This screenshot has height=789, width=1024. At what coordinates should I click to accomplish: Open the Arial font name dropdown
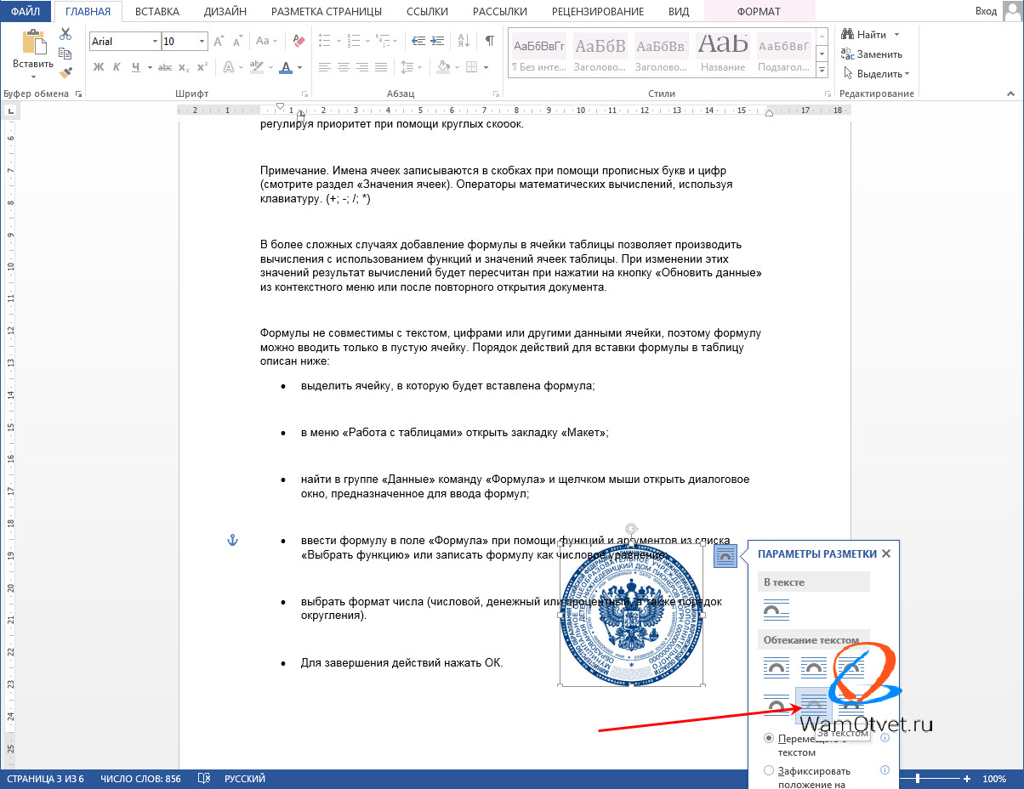coord(155,41)
